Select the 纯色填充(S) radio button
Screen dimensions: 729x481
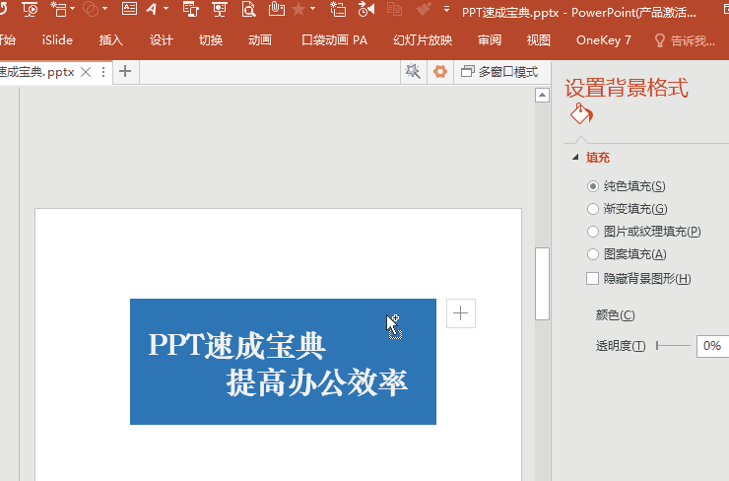pyautogui.click(x=592, y=186)
